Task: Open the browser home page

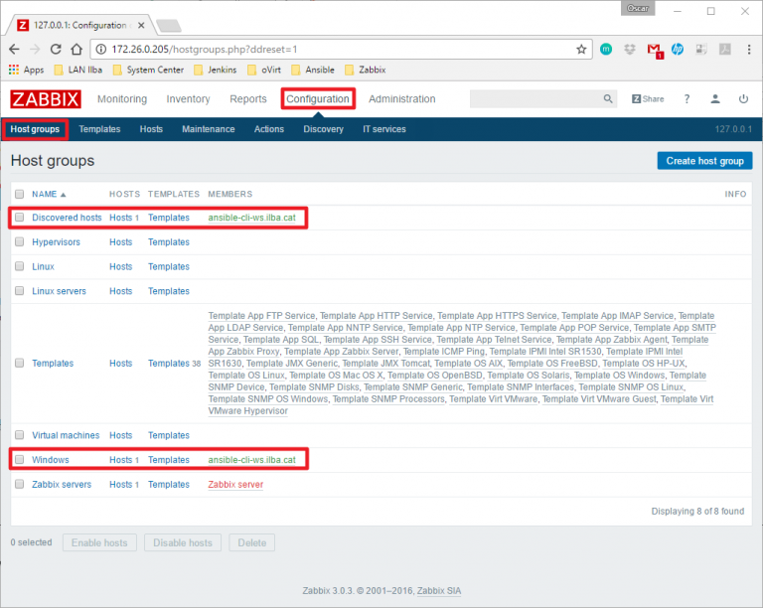Action: (x=76, y=49)
